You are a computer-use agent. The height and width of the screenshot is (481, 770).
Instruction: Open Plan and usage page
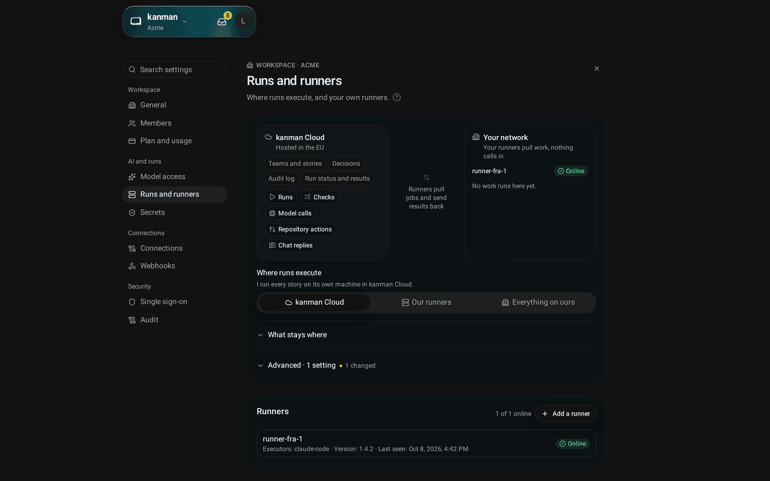coord(175,141)
